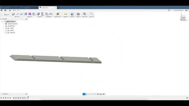Activate the root component radio button

[15, 21]
